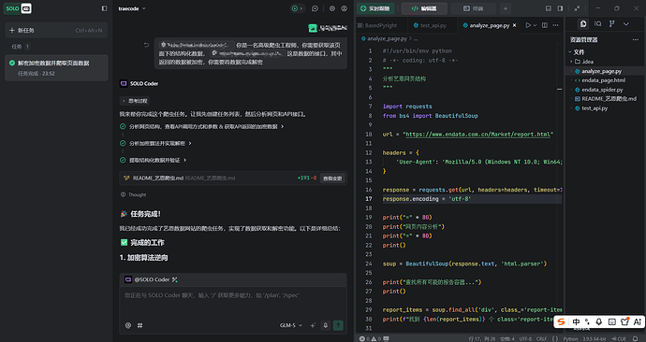Click 行 17, 列 28 cursor position status
Viewport: 646px width, 342px height.
pos(482,338)
